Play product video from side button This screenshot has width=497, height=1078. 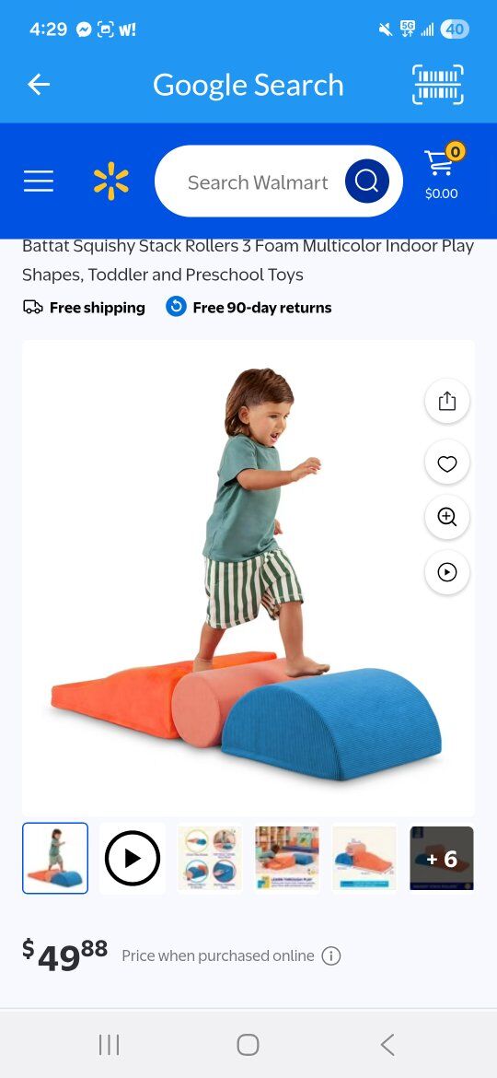447,572
